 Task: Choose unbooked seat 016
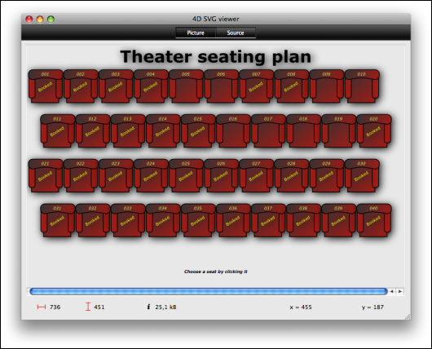[x=233, y=131]
